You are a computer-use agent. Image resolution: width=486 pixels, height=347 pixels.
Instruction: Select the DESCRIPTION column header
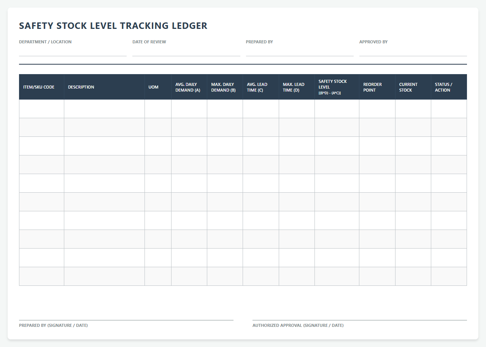[104, 87]
